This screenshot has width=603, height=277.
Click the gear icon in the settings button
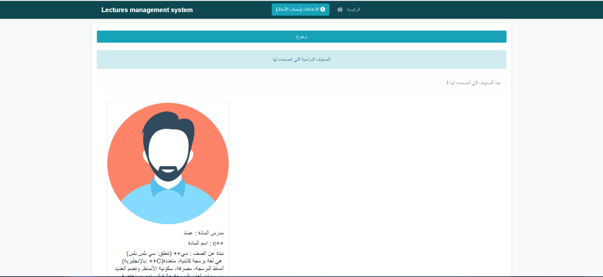coord(323,9)
